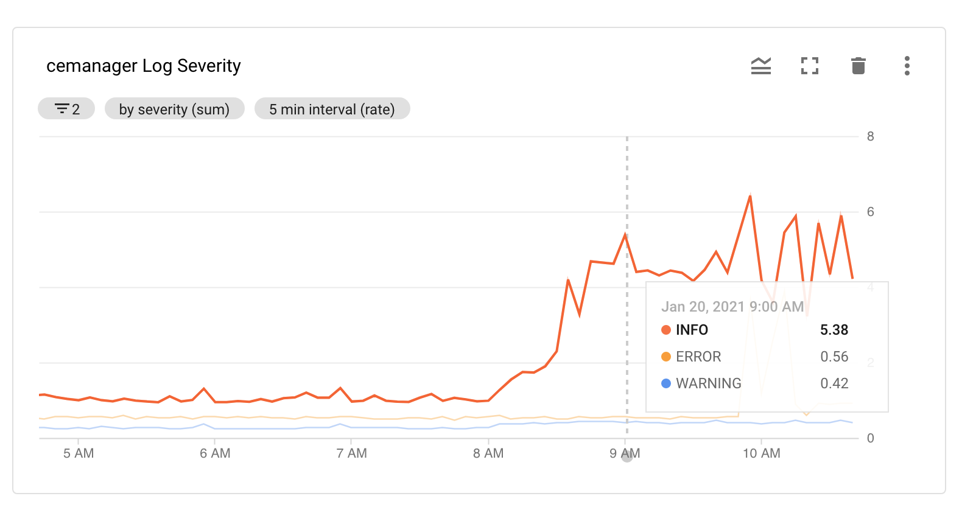
Task: Click the INFO line peak near 10 AM
Action: tap(750, 196)
